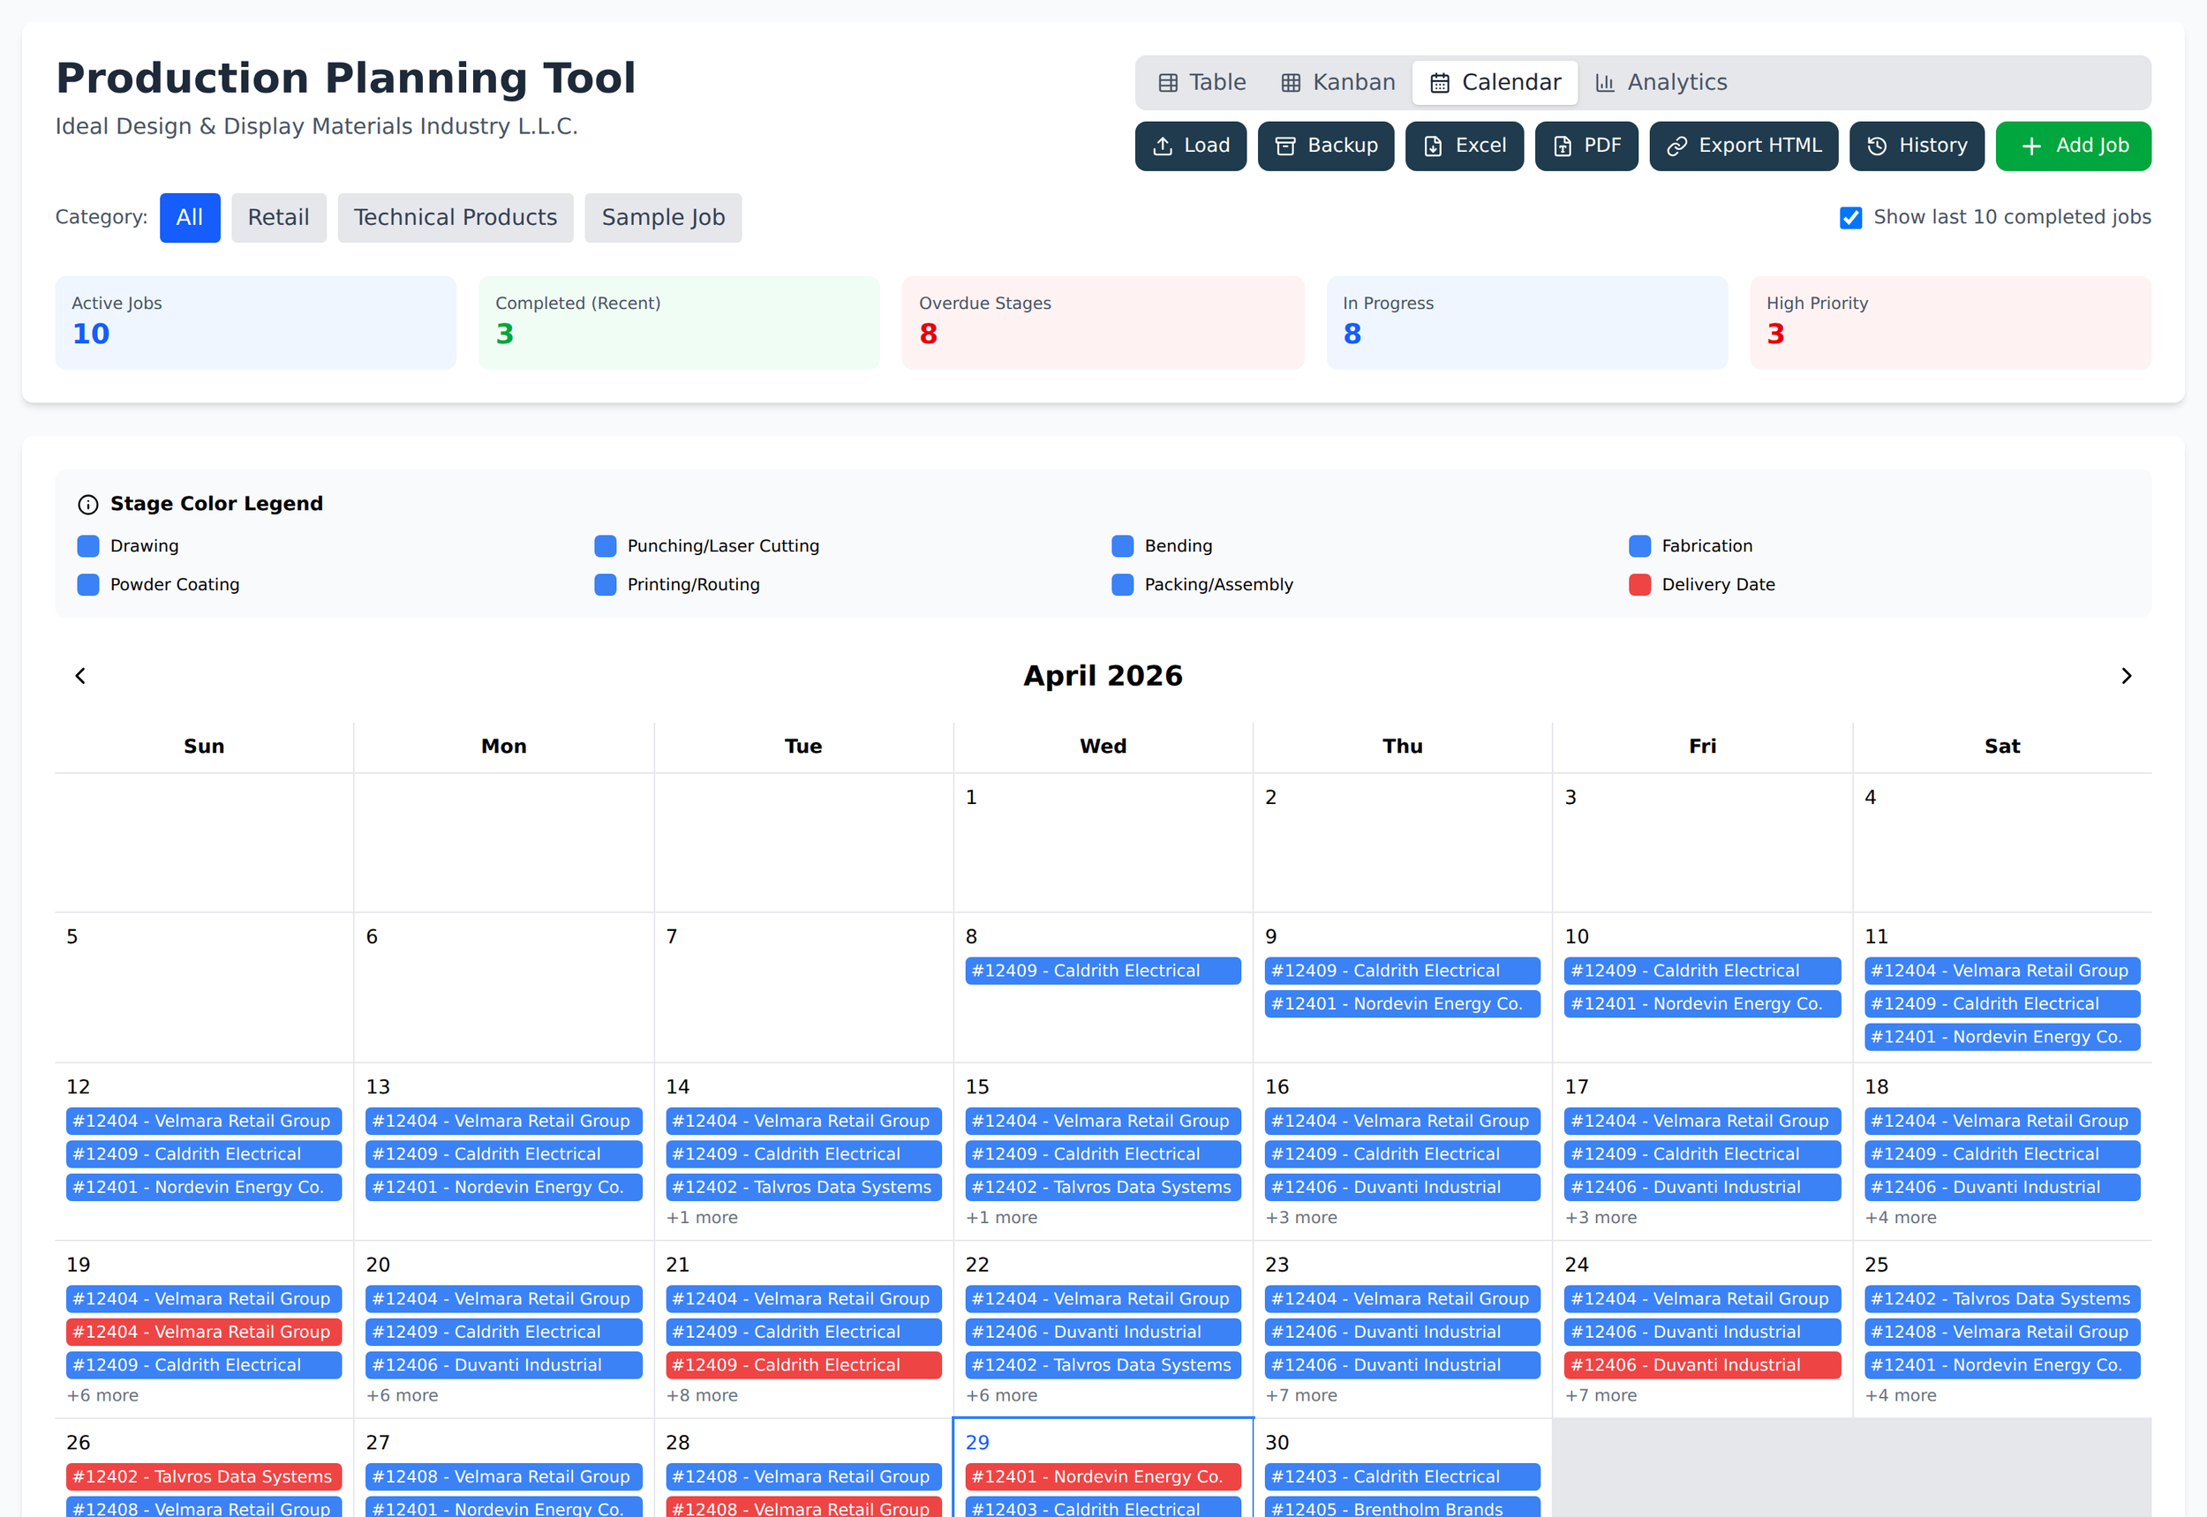The height and width of the screenshot is (1517, 2207).
Task: Click the Add Job plus icon
Action: pos(2031,146)
